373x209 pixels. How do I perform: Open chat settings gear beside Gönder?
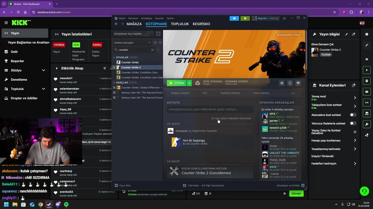(x=285, y=194)
